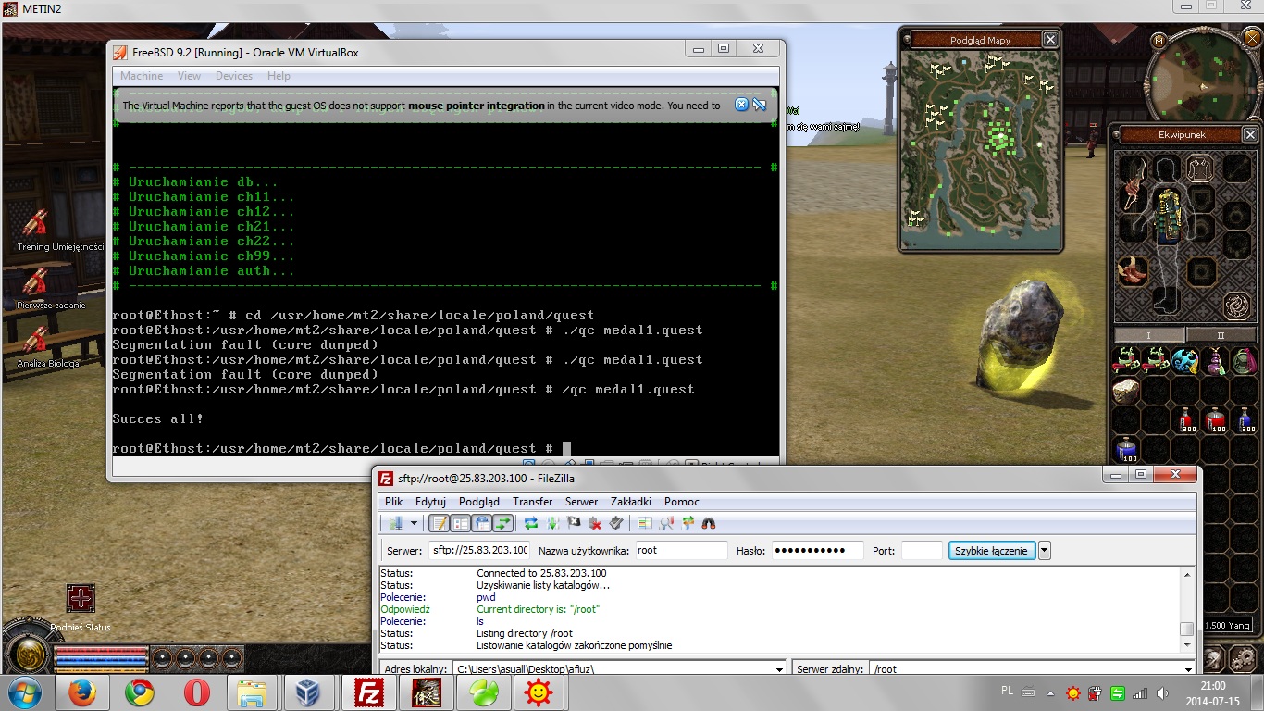Click process queue toggle icon in FileZilla
This screenshot has width=1264, height=711.
(x=552, y=523)
